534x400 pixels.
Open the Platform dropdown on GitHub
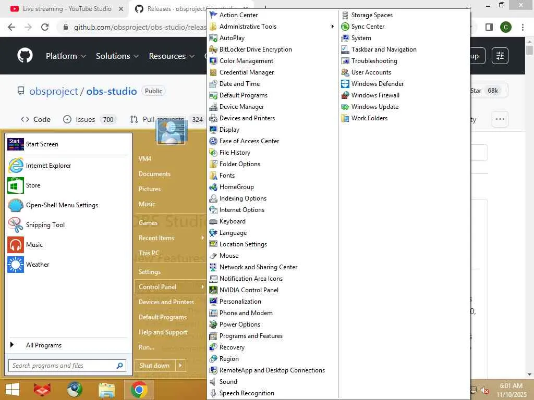tap(66, 56)
